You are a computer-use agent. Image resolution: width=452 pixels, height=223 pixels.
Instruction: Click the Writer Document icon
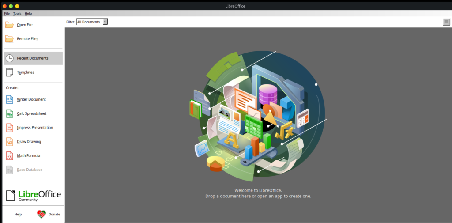point(9,100)
